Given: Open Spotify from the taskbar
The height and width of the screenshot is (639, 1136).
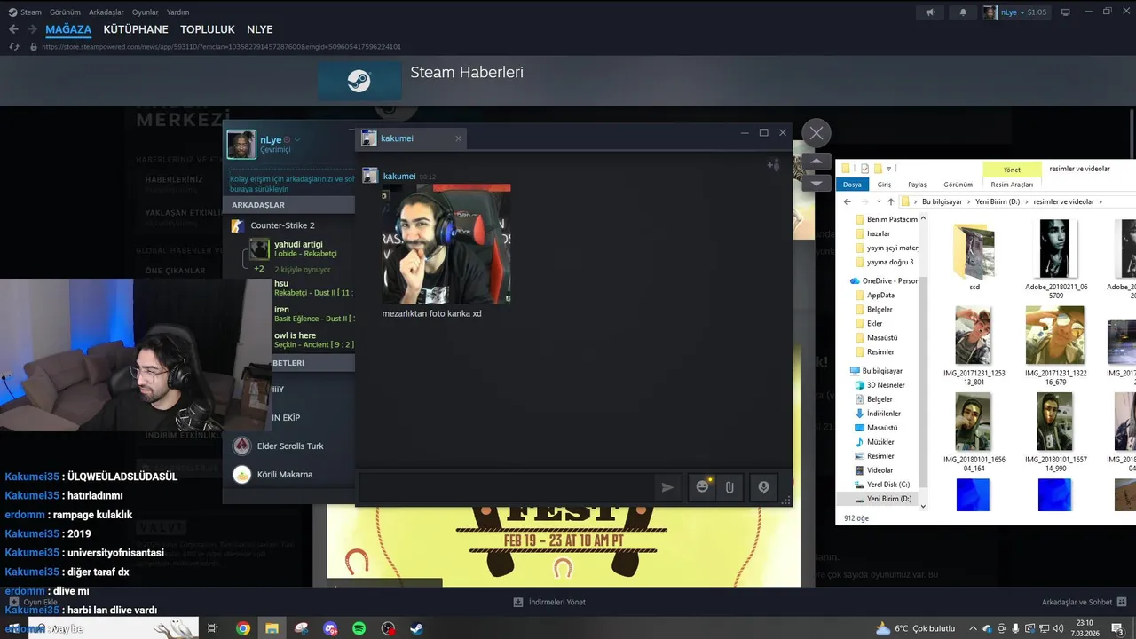Looking at the screenshot, I should pos(359,628).
